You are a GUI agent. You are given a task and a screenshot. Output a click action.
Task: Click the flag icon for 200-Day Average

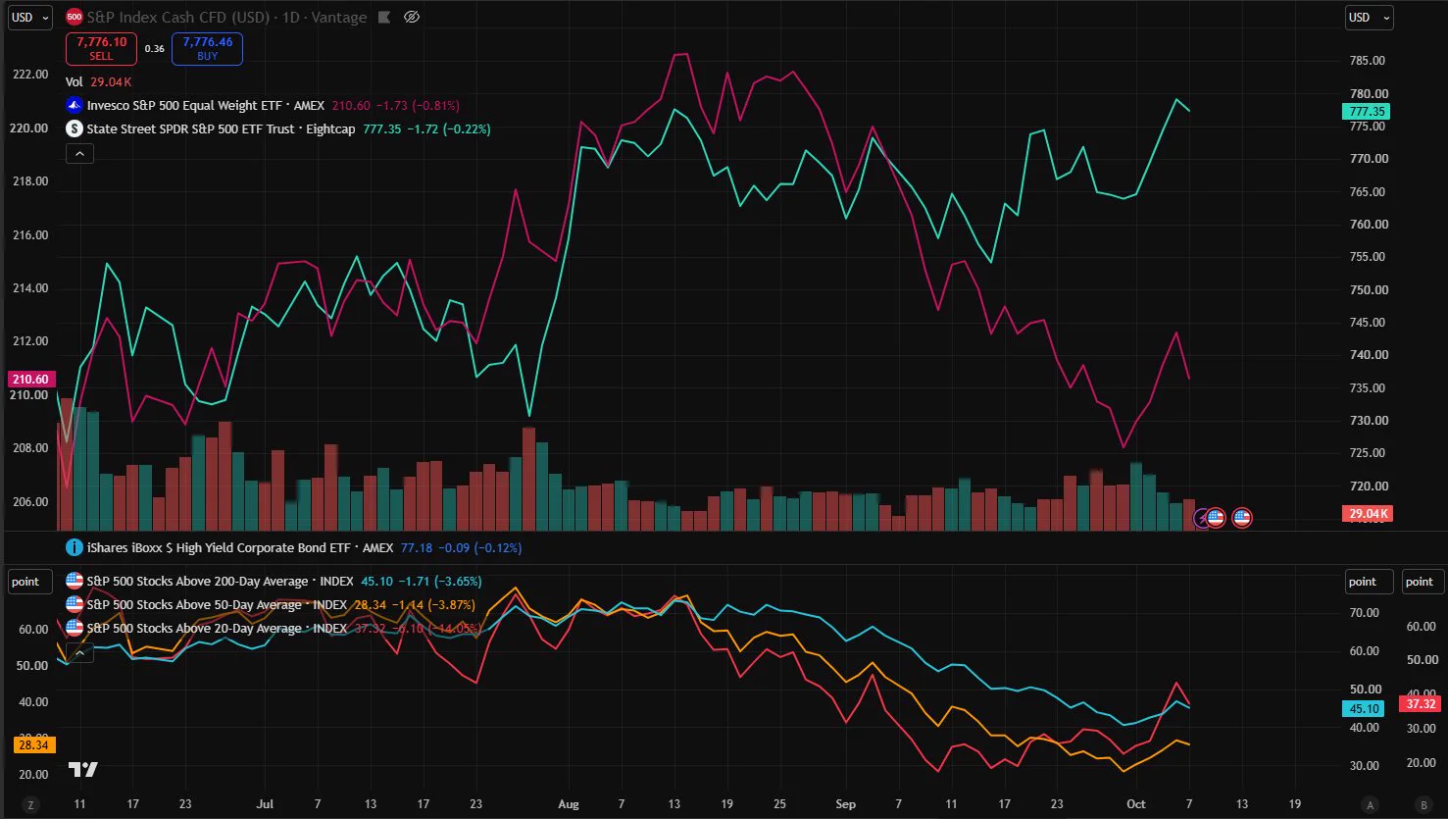(74, 581)
